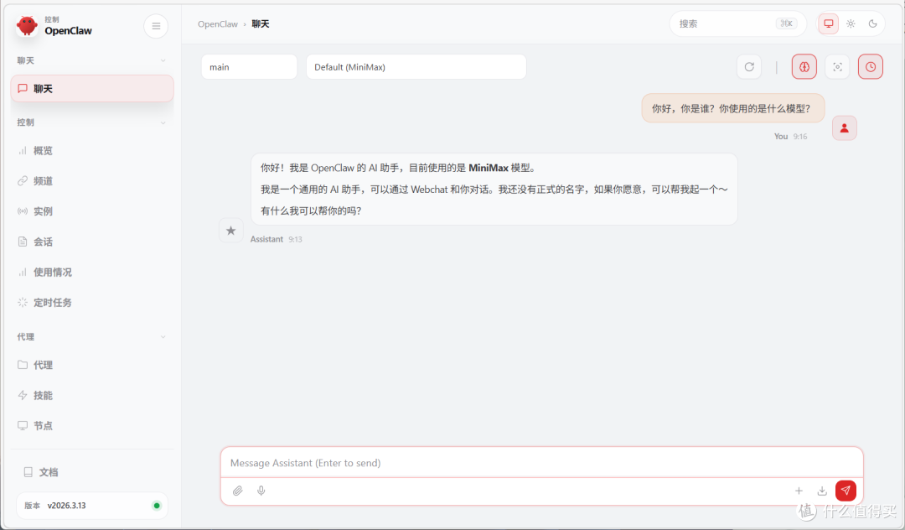Click the assistant star avatar icon

coord(231,231)
